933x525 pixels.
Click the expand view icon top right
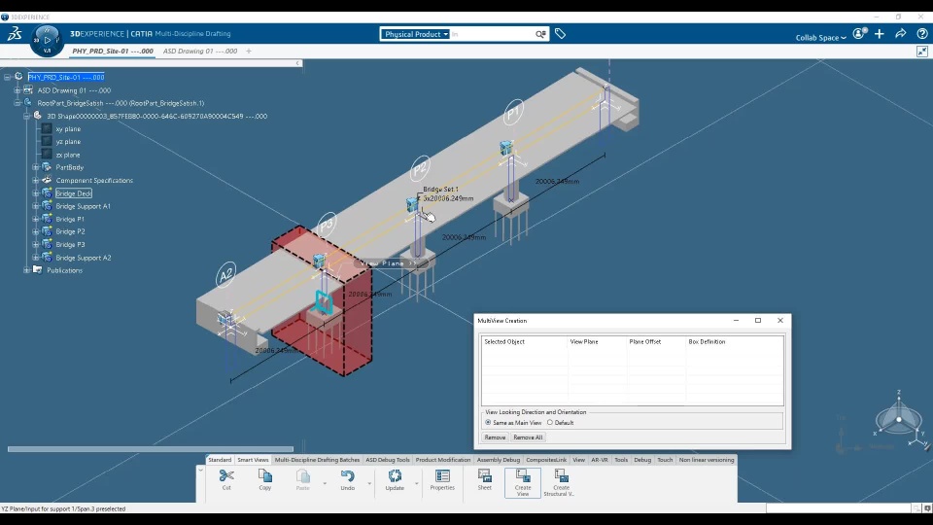coord(922,52)
